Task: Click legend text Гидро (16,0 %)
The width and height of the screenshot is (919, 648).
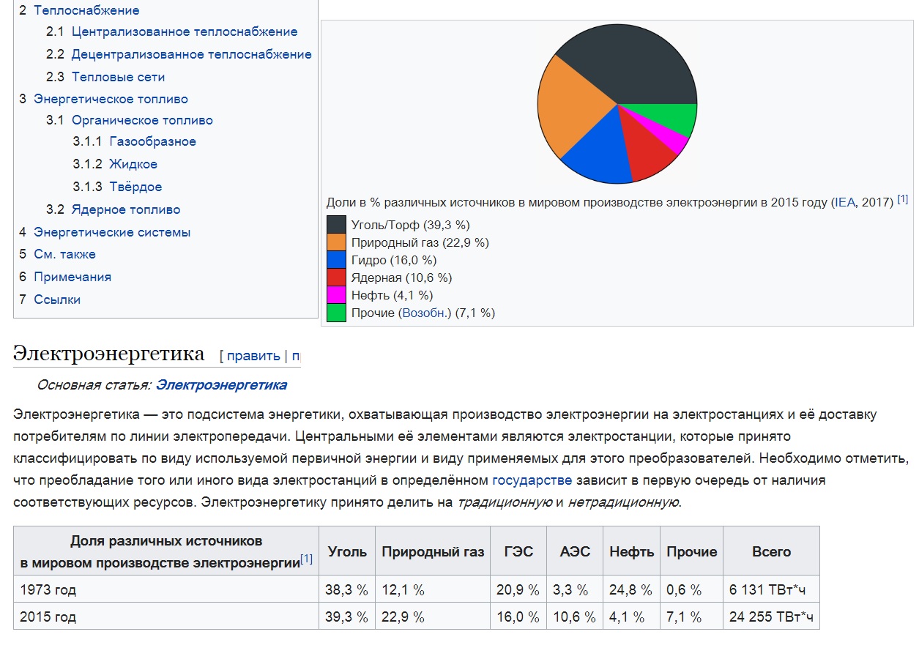Action: tap(394, 260)
